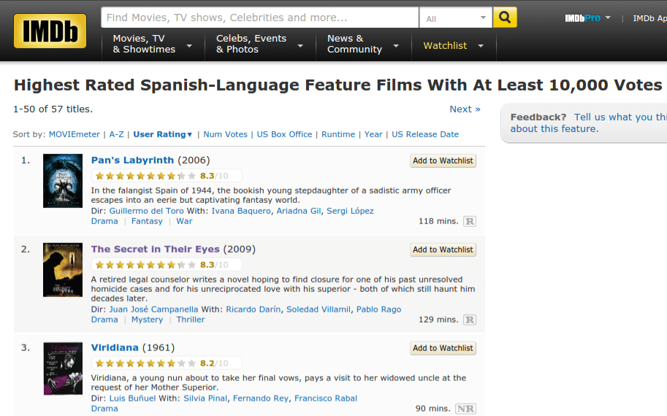The image size is (667, 416).
Task: Toggle the User Rating sort order
Action: click(x=163, y=134)
